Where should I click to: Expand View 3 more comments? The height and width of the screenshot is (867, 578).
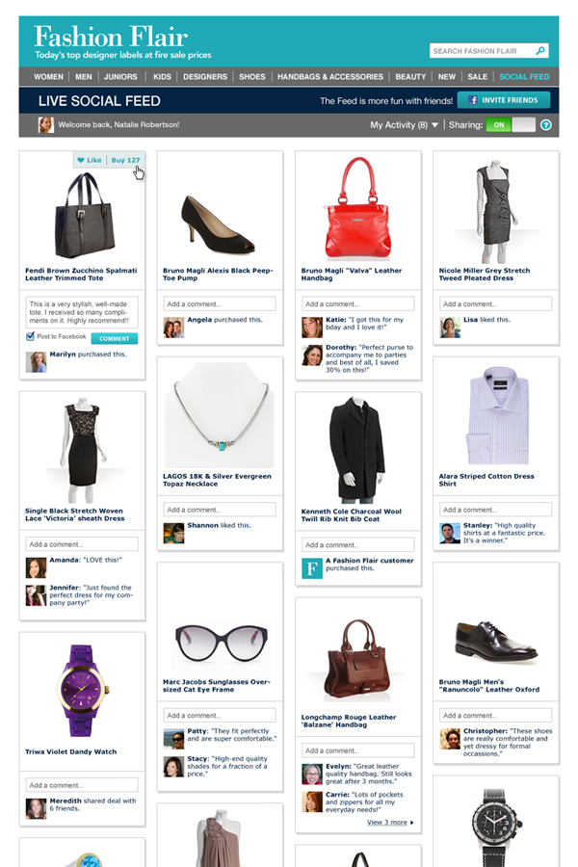pyautogui.click(x=390, y=823)
